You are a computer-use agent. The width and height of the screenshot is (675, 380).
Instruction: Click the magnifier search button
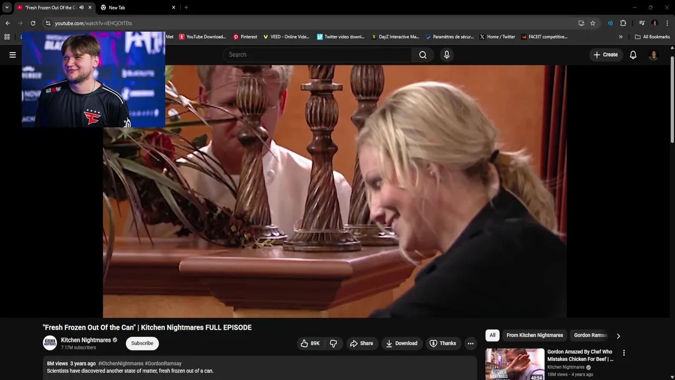[x=423, y=55]
